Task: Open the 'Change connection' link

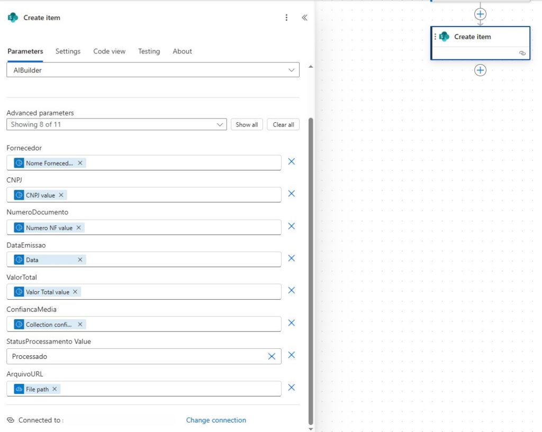Action: click(216, 420)
